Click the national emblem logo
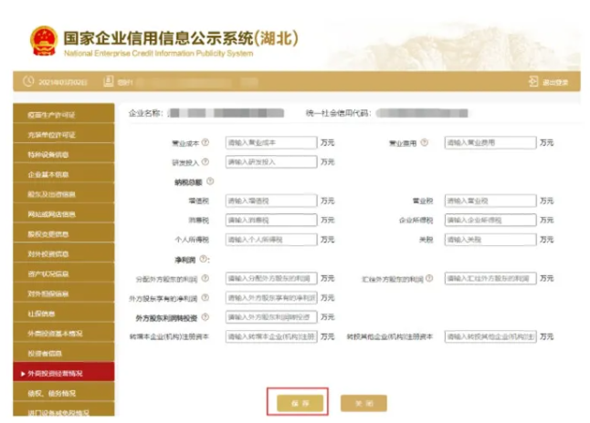The height and width of the screenshot is (423, 590). coord(42,39)
